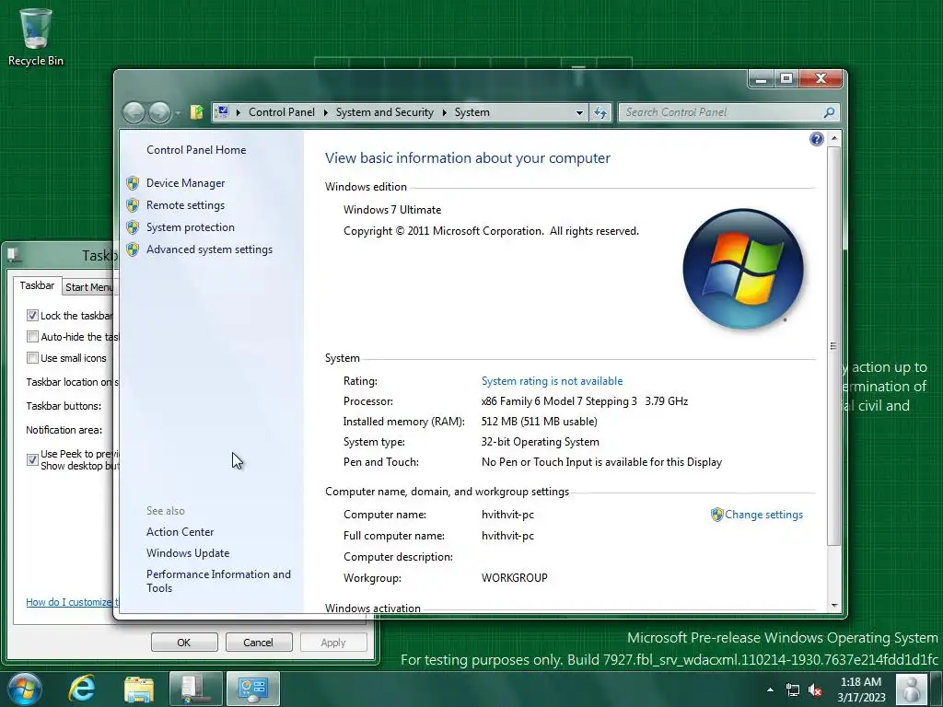943x707 pixels.
Task: Toggle Use Peek to preview checkbox
Action: (x=32, y=460)
